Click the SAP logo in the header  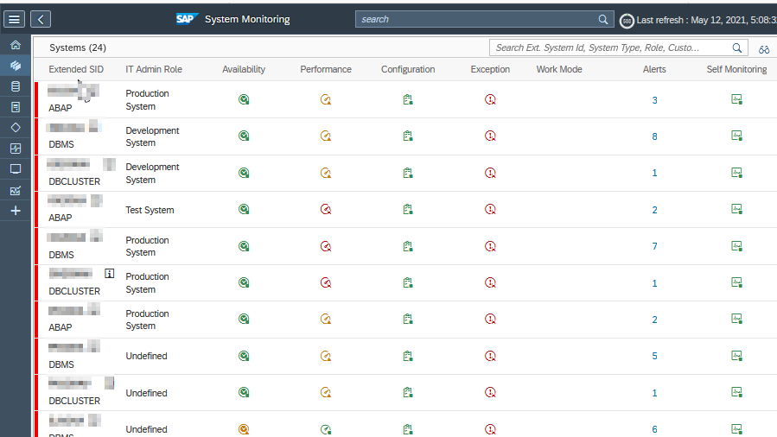187,19
